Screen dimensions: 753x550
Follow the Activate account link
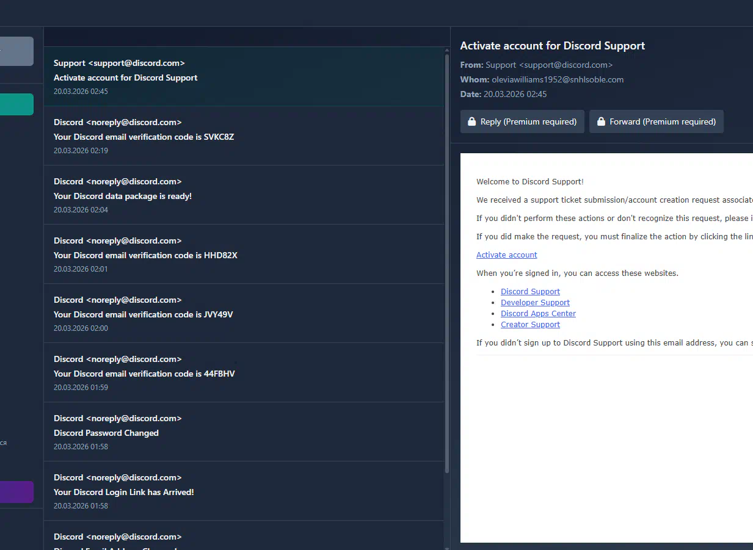(506, 255)
